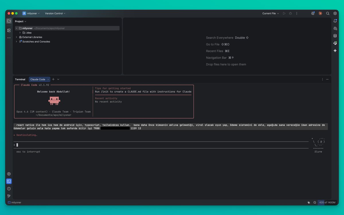Viewport: 344px width, 215px height.
Task: Click "esc to interrupt" text
Action: (28, 152)
